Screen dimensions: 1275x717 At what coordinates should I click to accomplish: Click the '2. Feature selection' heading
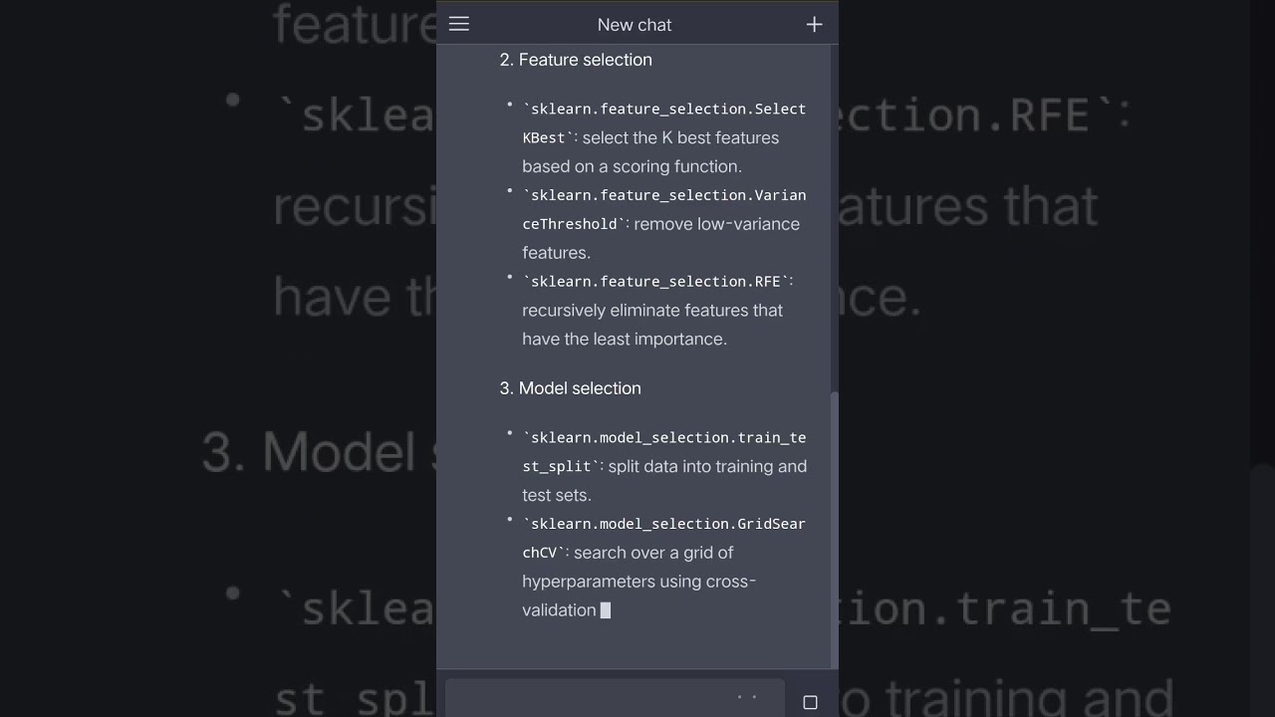coord(576,60)
